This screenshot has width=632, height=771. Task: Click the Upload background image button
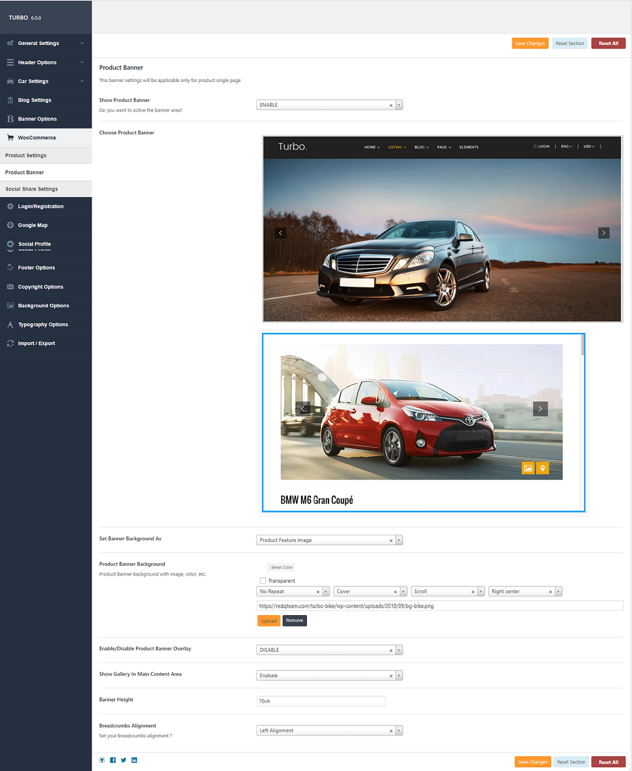[x=269, y=621]
